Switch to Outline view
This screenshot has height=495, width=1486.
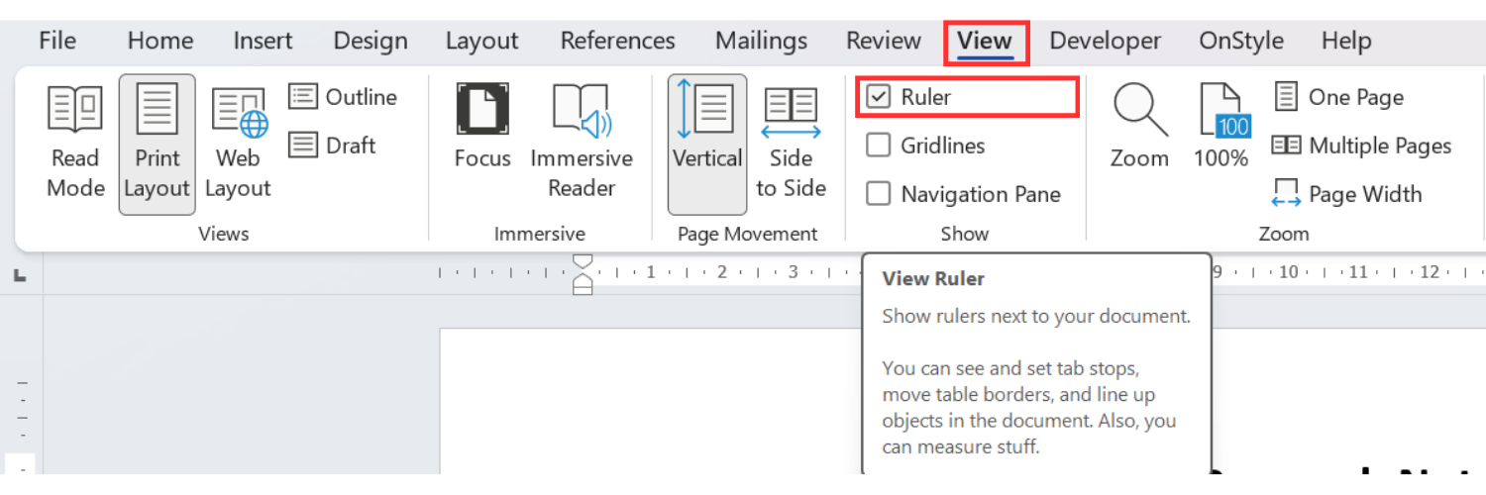coord(343,97)
